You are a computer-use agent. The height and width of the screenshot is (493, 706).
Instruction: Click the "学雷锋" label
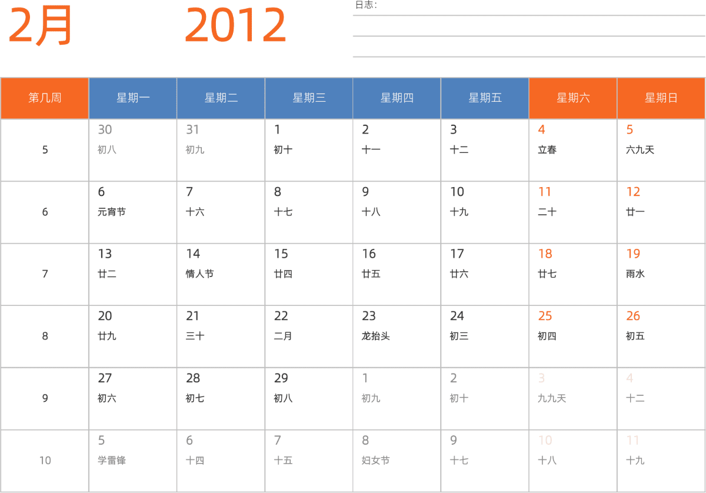[x=112, y=461]
